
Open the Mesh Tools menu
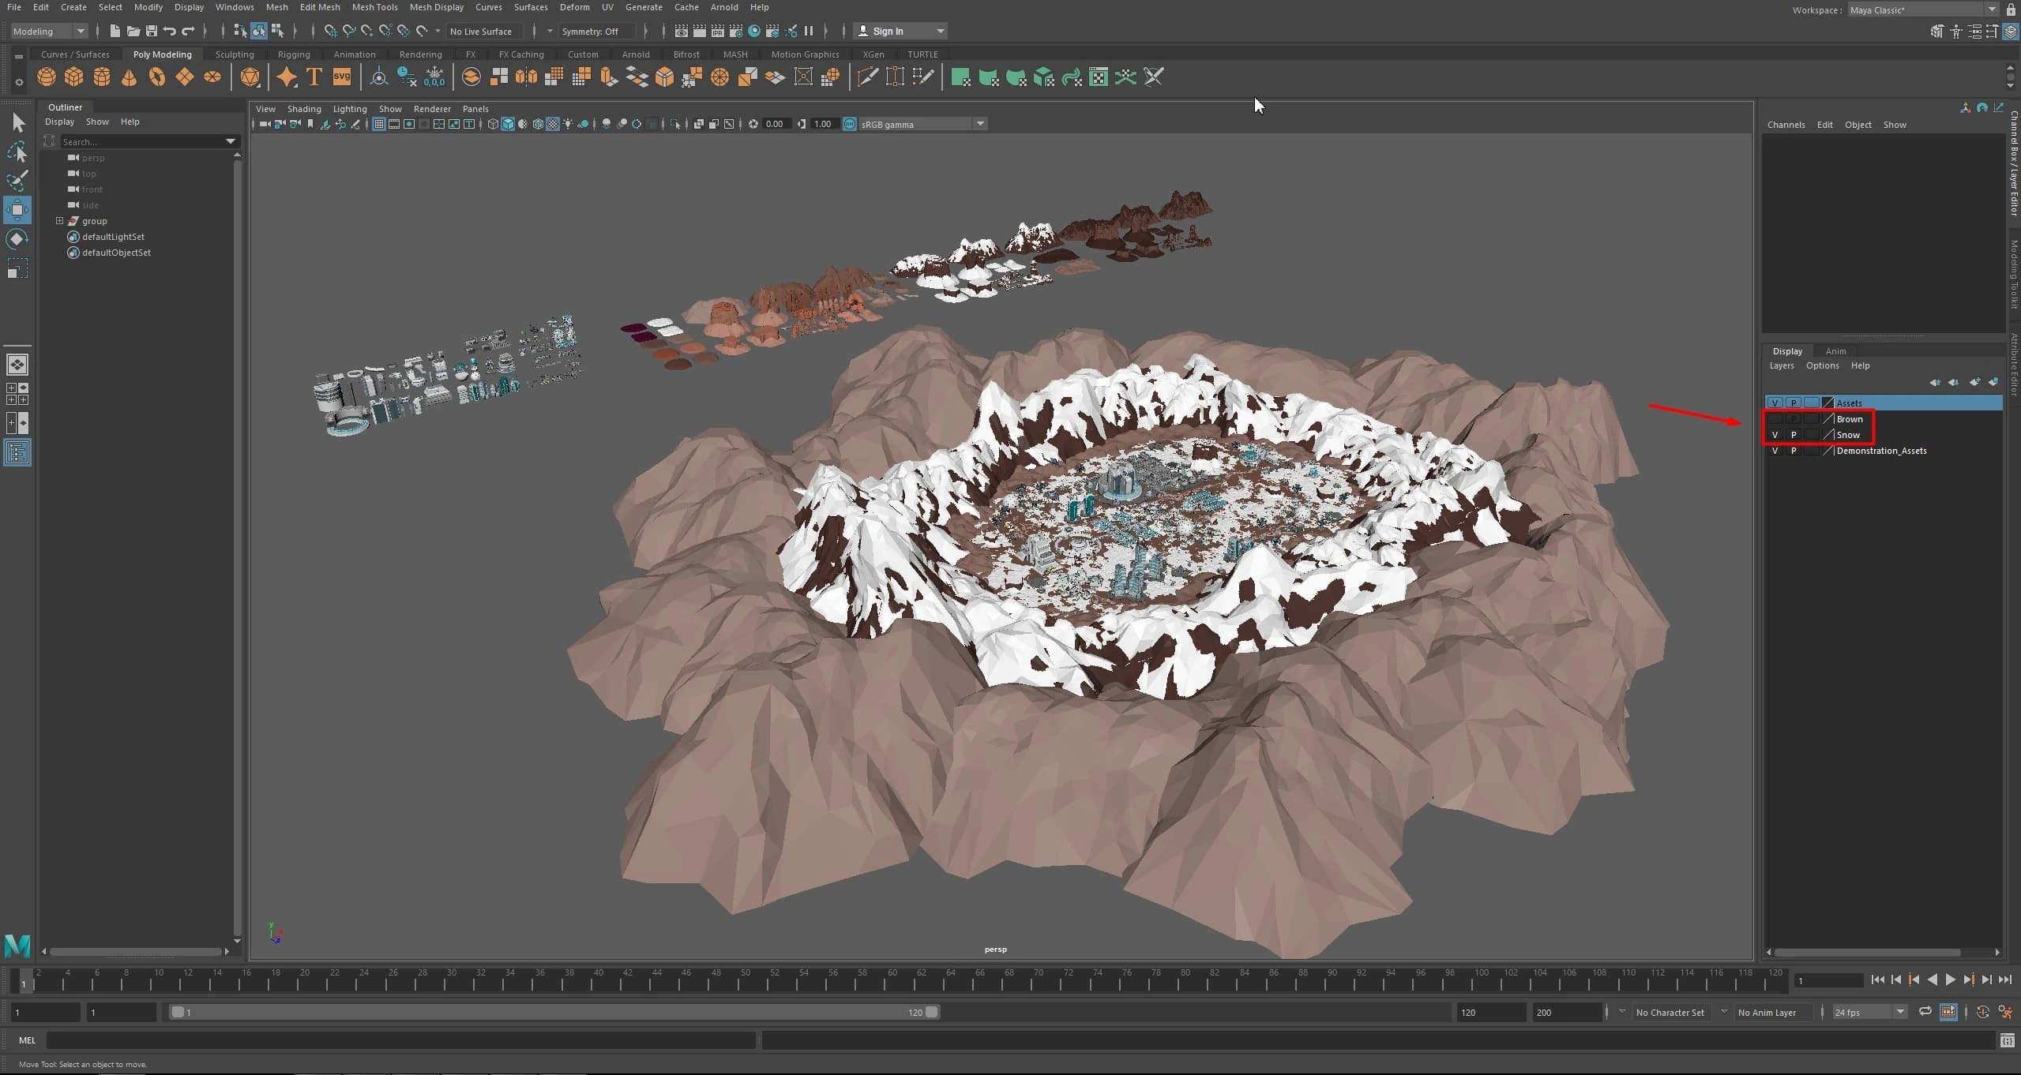(x=374, y=7)
